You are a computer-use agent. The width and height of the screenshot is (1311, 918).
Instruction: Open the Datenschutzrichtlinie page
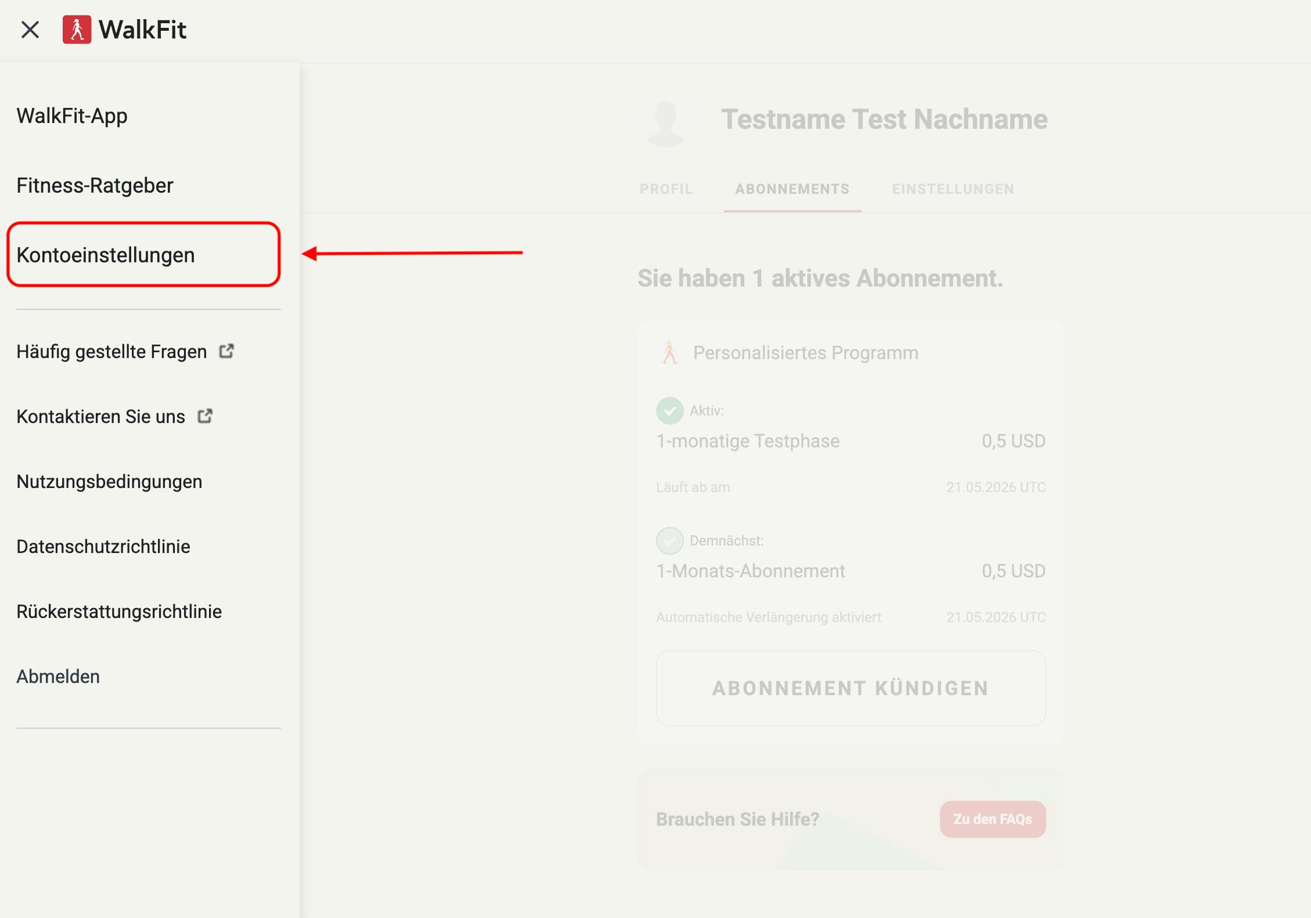point(103,547)
